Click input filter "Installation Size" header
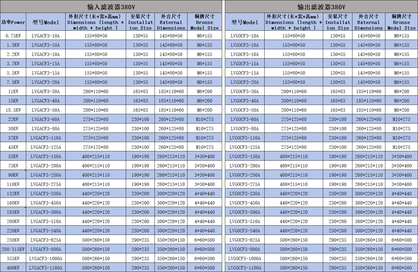Viewport: 418px width, 272px height. 140,22
